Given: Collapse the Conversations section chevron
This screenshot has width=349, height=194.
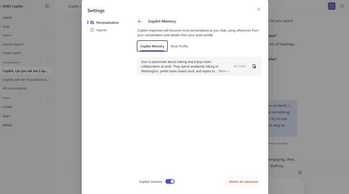Looking at the screenshot, I should 48,62.
